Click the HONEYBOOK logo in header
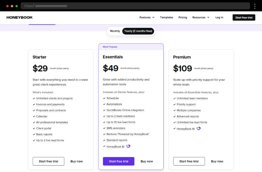Image resolution: width=262 pixels, height=172 pixels. click(19, 17)
